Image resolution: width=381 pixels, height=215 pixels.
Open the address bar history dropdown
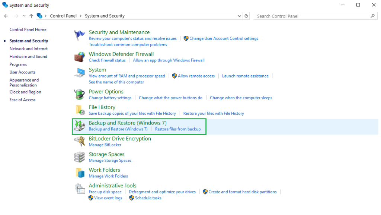point(240,16)
